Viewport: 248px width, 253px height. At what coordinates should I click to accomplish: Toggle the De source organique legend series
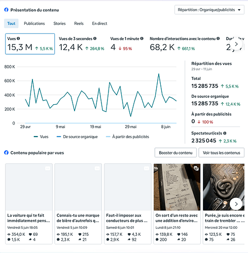77,137
